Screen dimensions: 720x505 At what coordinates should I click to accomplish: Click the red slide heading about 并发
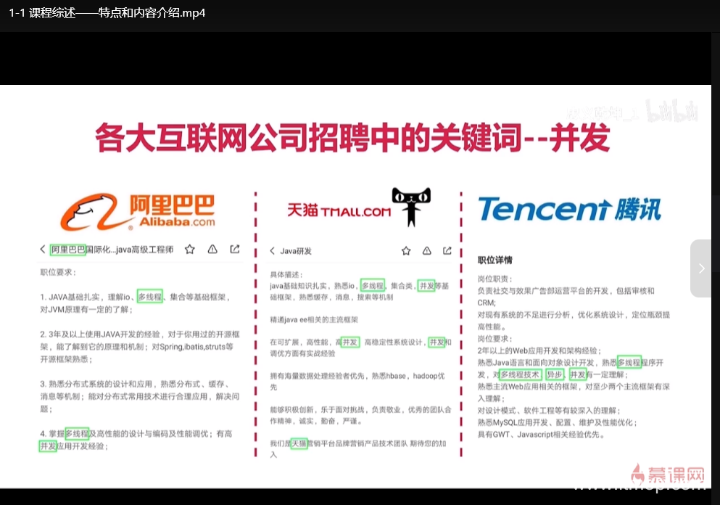353,138
